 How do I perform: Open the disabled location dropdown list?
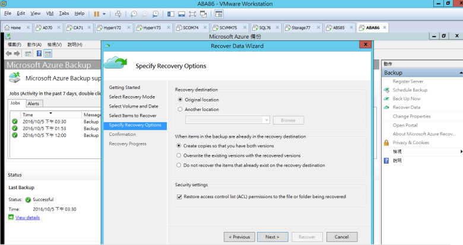click(x=266, y=120)
